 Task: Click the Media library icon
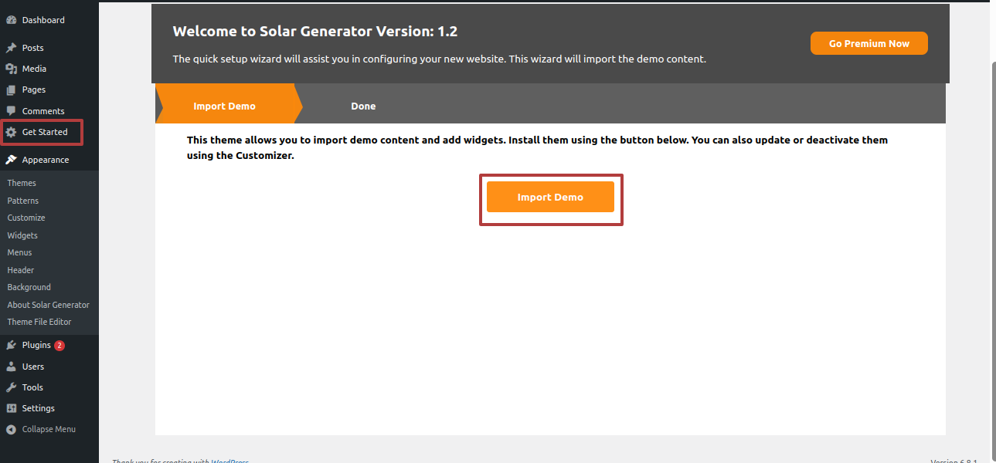tap(11, 69)
